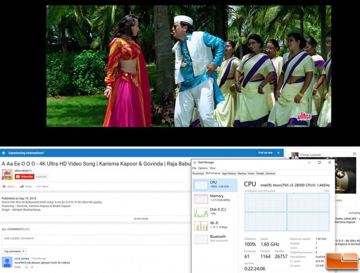
Task: Switch to the Startup tab
Action: (x=242, y=174)
